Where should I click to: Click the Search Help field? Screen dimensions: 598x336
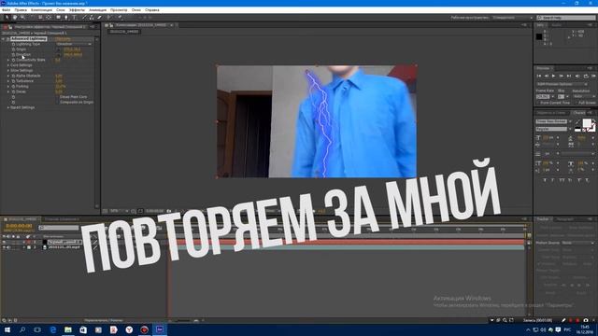[x=565, y=18]
